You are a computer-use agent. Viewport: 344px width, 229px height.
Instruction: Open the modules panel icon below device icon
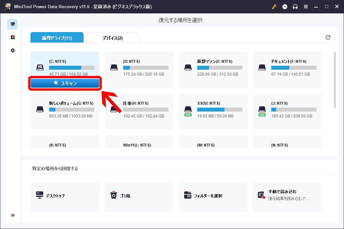point(12,37)
